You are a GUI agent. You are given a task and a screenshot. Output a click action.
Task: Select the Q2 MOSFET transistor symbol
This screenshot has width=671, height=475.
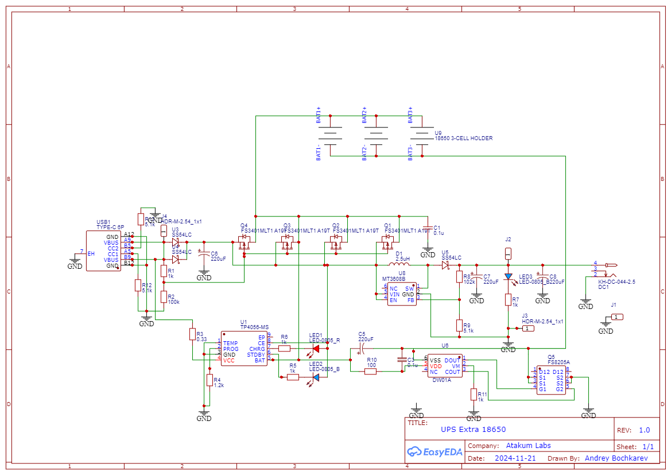(336, 243)
